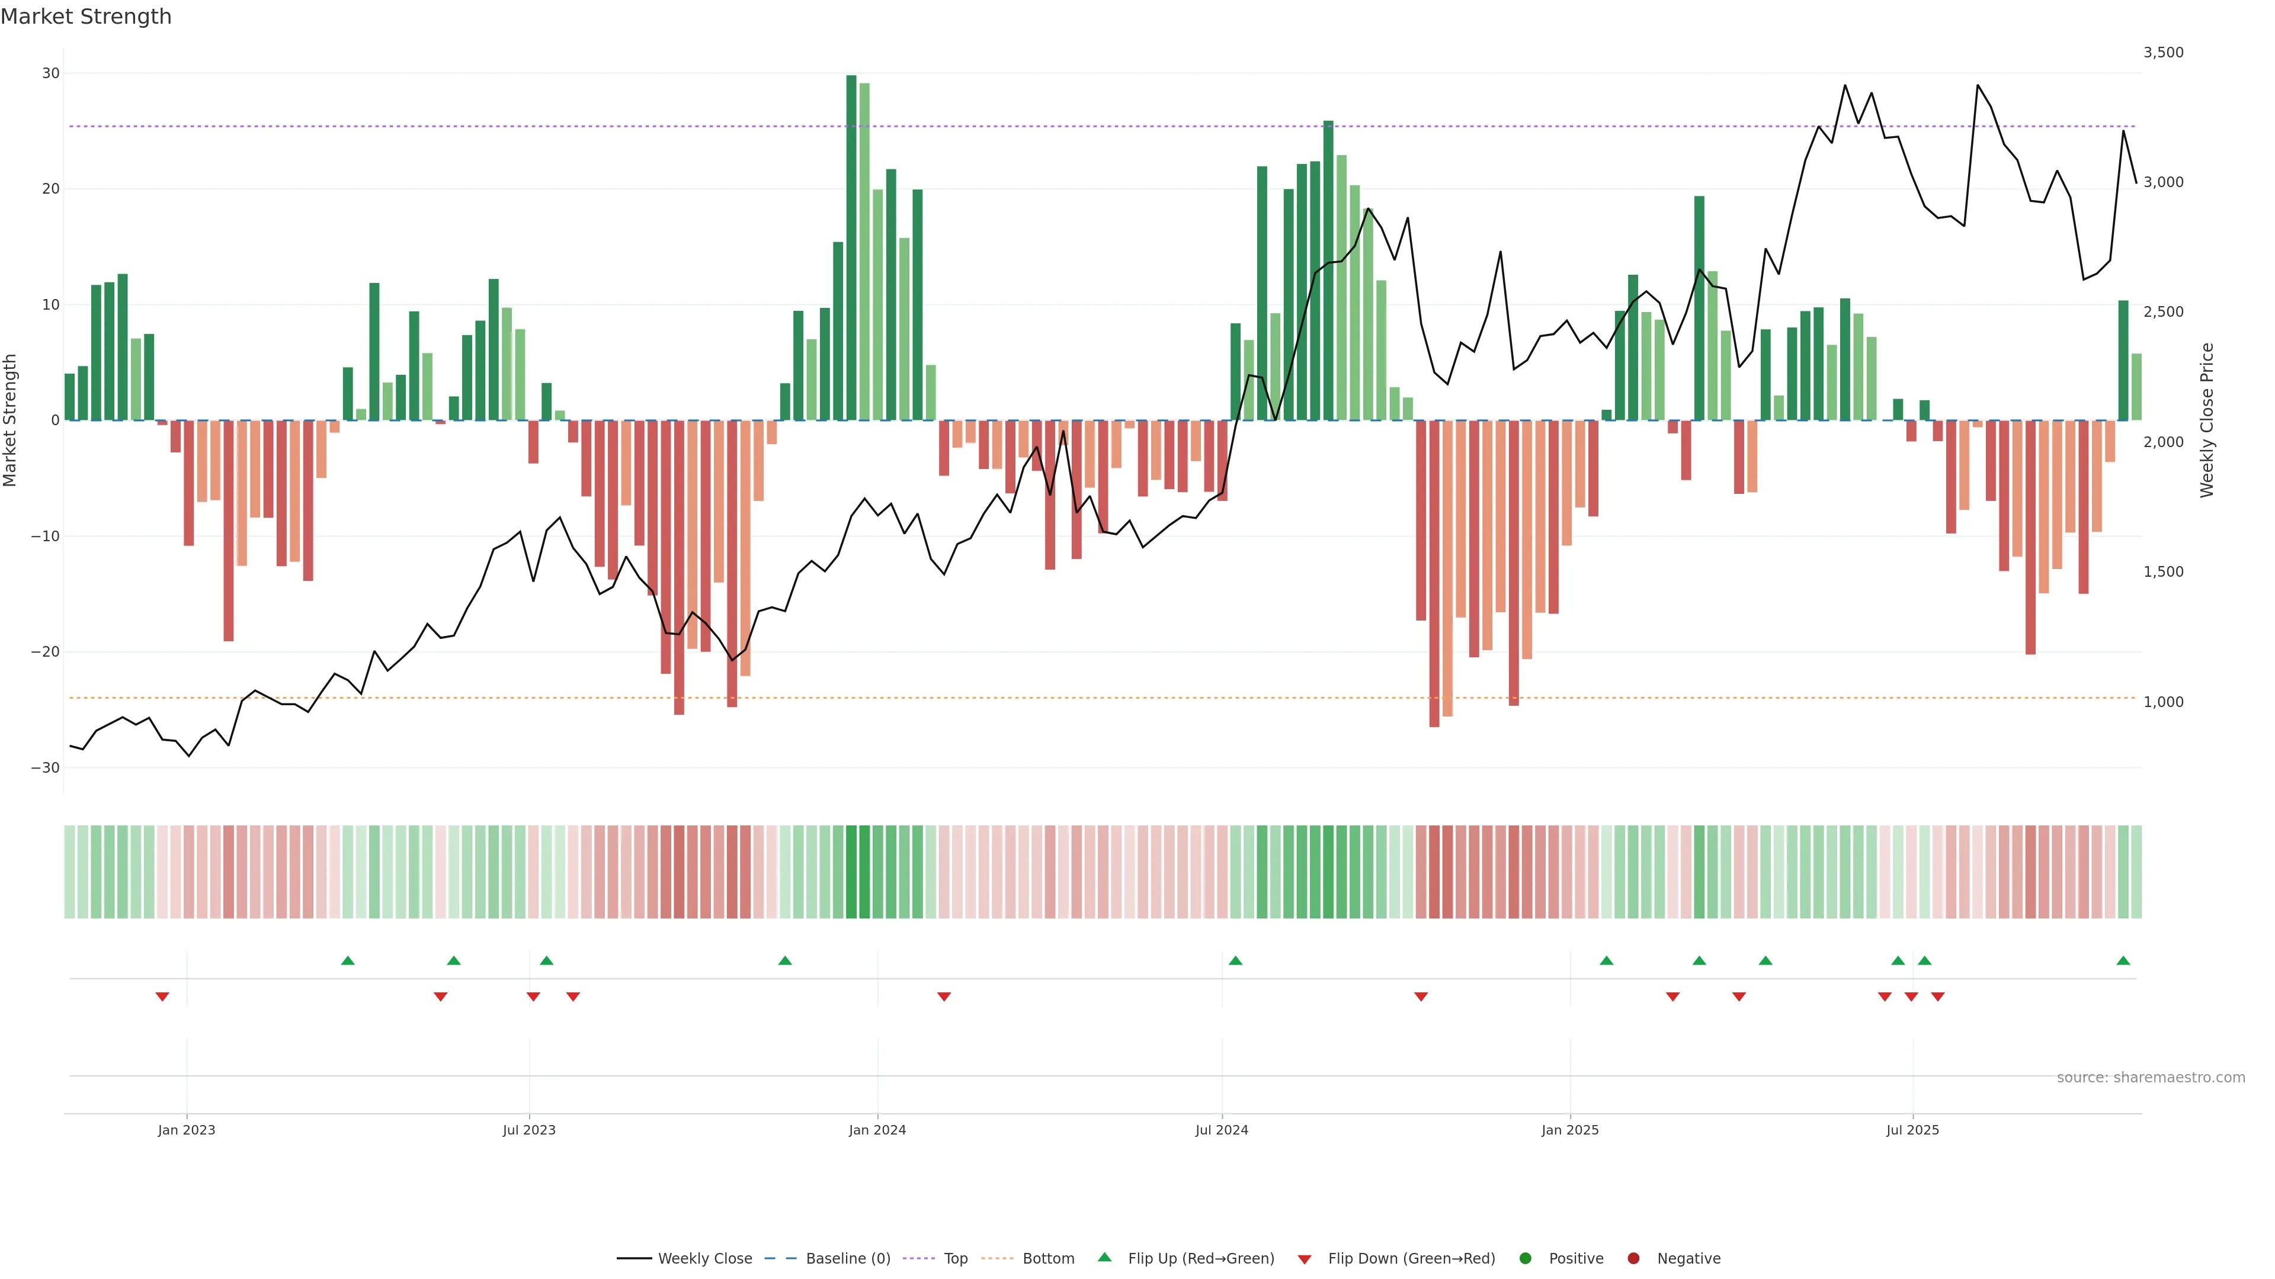2275x1279 pixels.
Task: Click Flip Up green triangle legend icon
Action: [1104, 1257]
